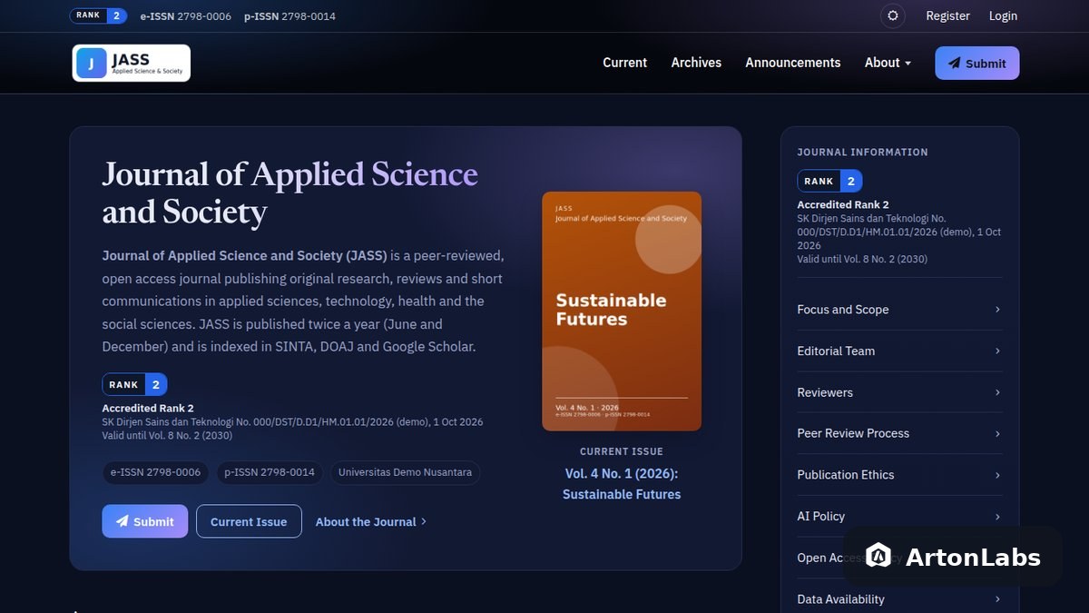1089x613 pixels.
Task: Open Peer Review Process in the sidebar
Action: (x=899, y=433)
